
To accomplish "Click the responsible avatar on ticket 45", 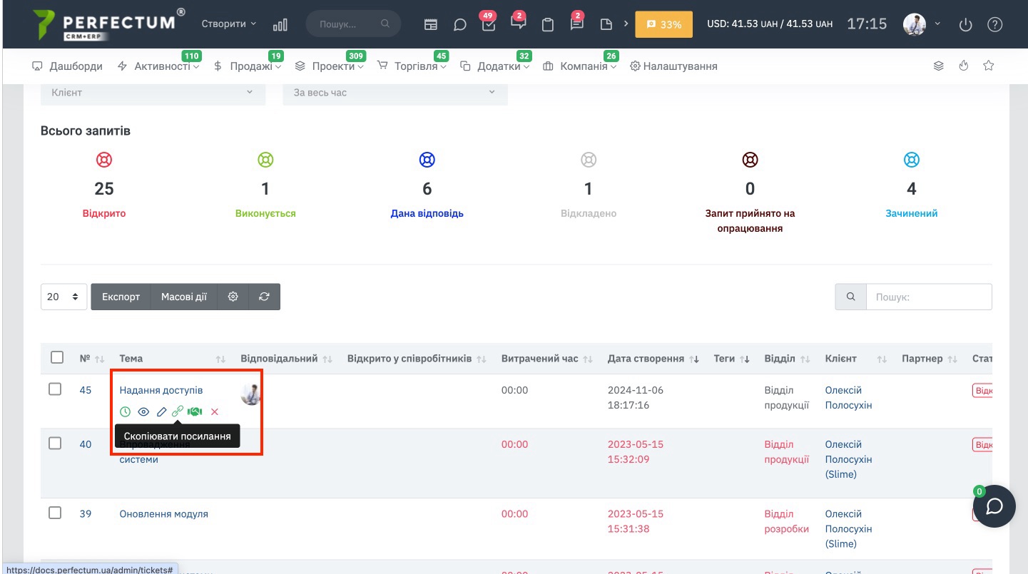I will point(251,394).
